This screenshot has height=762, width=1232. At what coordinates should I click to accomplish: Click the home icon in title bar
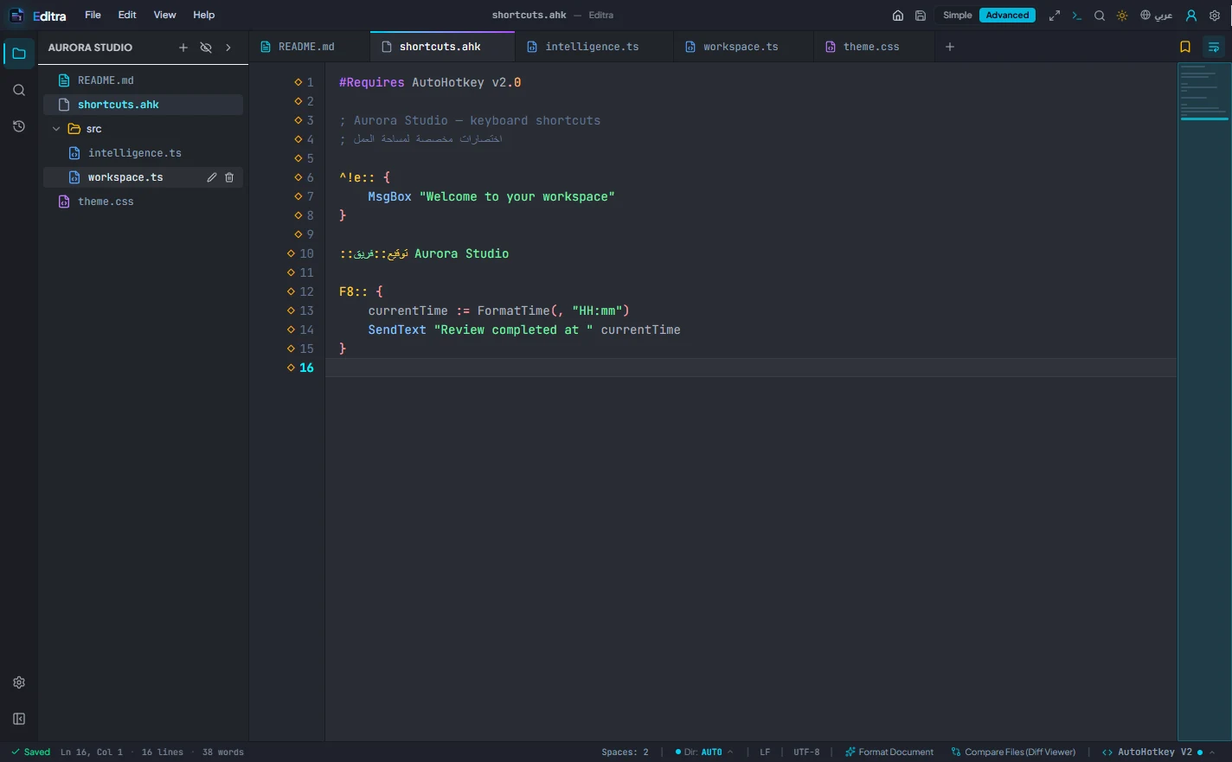[x=898, y=16]
